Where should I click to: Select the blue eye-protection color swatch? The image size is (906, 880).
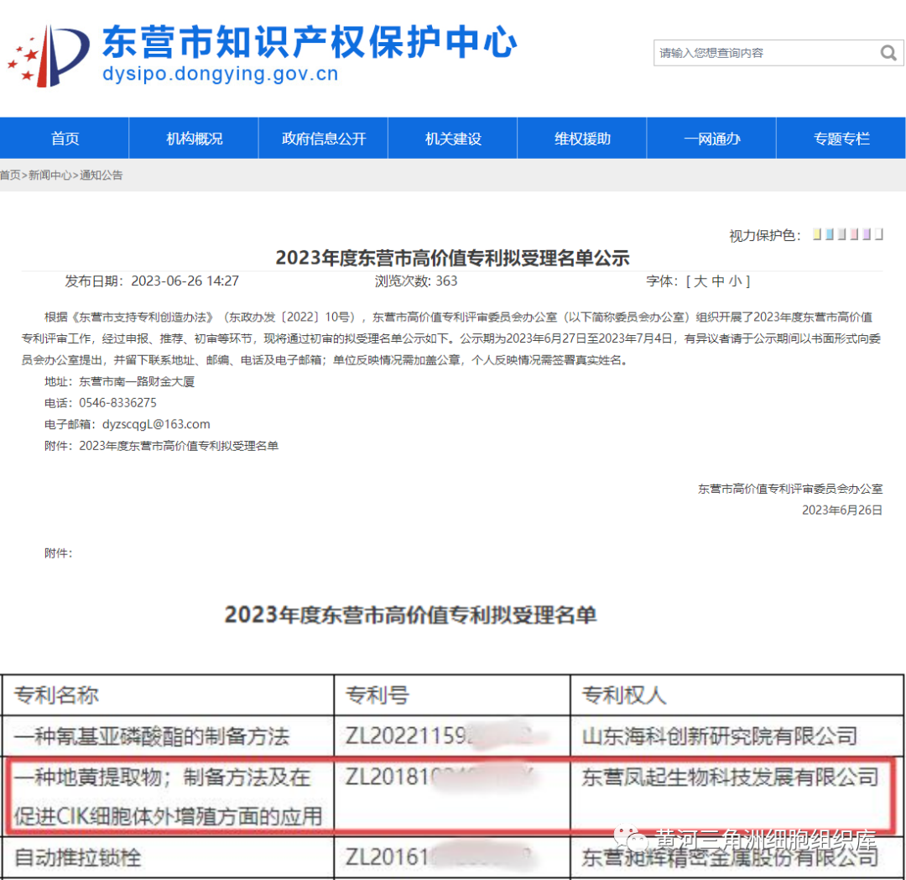(830, 234)
